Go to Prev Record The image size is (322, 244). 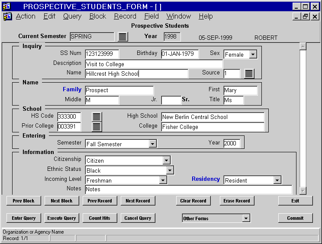[x=100, y=201]
